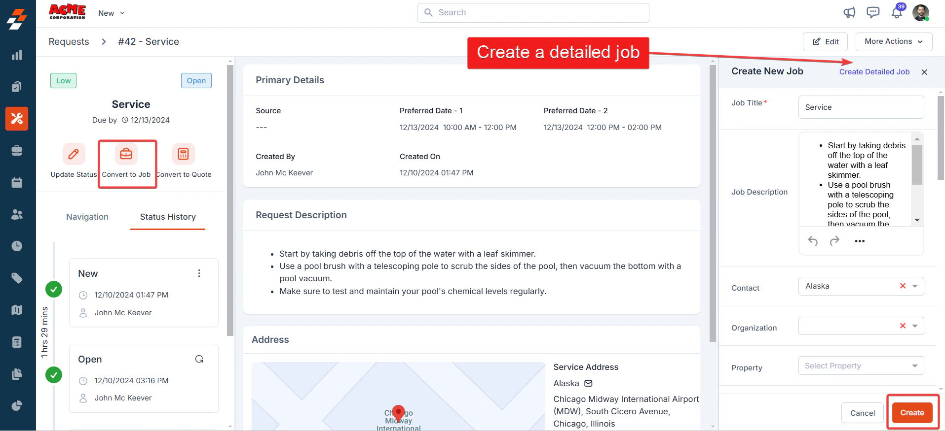Viewport: 945px width, 431px height.
Task: Clear the Alaska contact selection
Action: click(x=903, y=286)
